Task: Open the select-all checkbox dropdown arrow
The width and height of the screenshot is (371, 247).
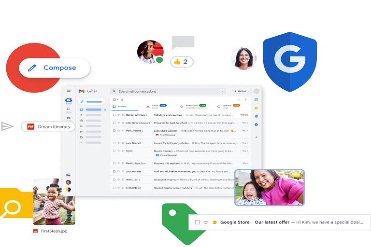Action: 117,99
